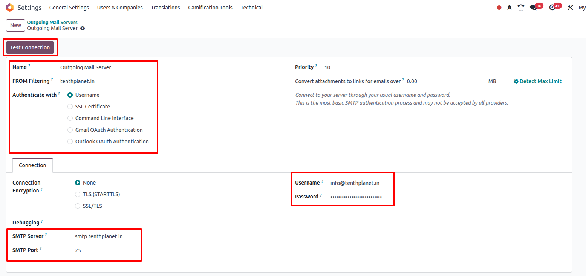Show the help tooltip for FROM Filtering
This screenshot has width=586, height=276.
52,79
